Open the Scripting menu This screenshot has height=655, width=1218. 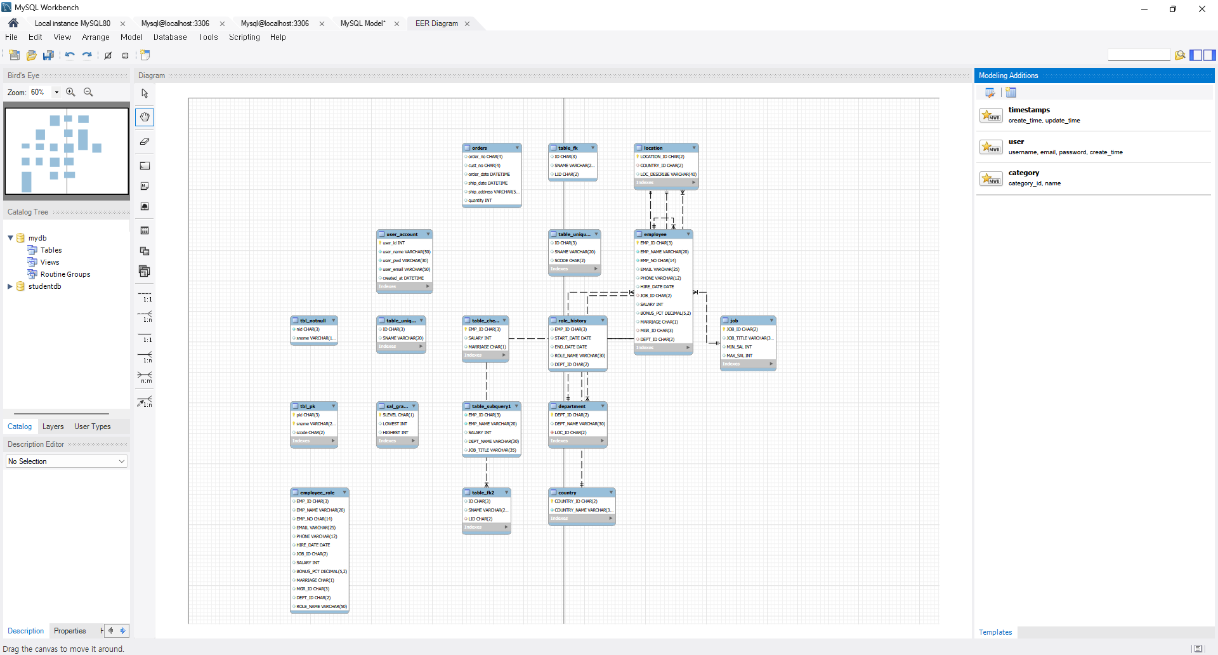(x=244, y=37)
